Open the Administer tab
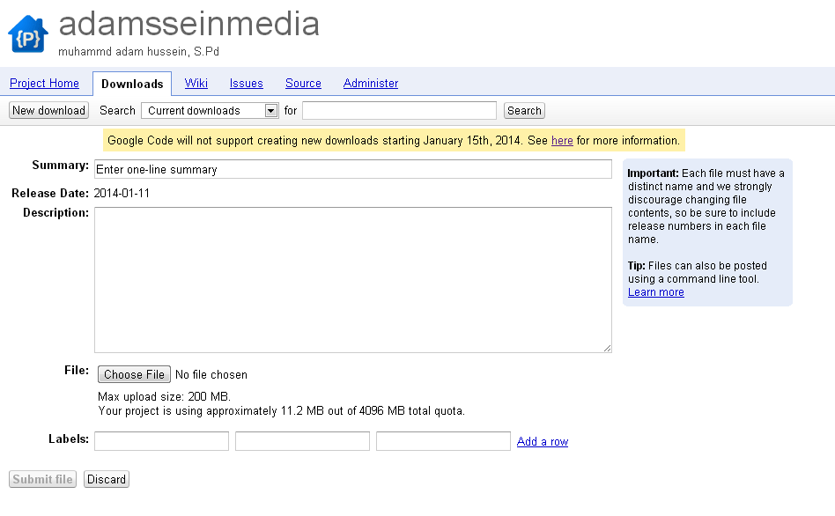835x516 pixels. coord(371,83)
